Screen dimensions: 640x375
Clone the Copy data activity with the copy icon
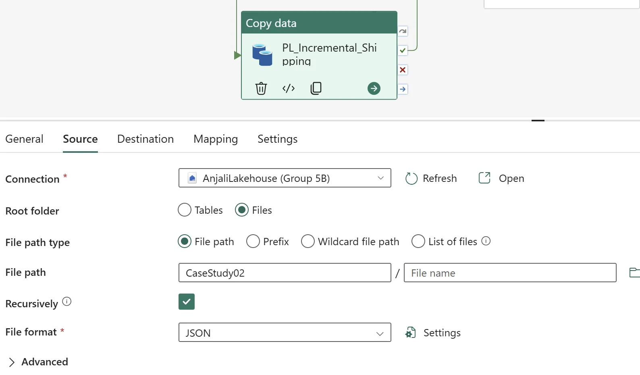pos(316,88)
